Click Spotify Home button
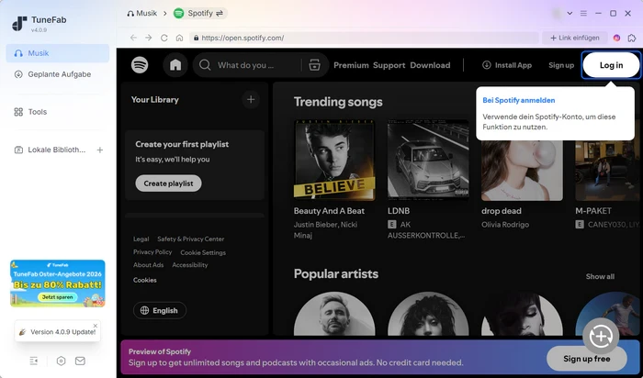Image resolution: width=643 pixels, height=378 pixels. (175, 65)
